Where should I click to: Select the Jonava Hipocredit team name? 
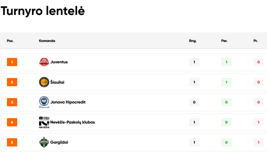[x=68, y=102]
